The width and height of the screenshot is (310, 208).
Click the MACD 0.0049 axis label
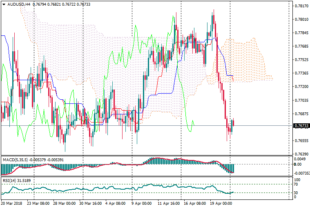[300, 159]
